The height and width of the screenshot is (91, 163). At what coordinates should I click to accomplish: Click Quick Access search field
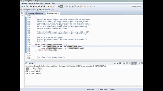(137, 6)
